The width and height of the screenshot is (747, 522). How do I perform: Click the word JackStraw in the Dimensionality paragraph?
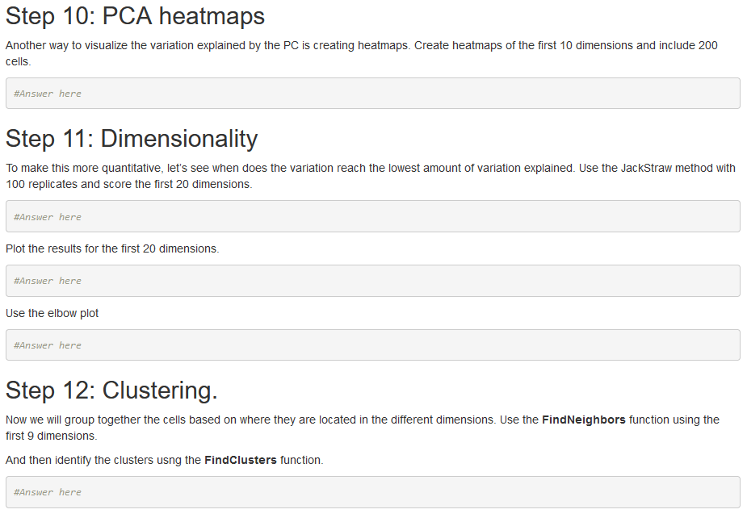coord(646,169)
